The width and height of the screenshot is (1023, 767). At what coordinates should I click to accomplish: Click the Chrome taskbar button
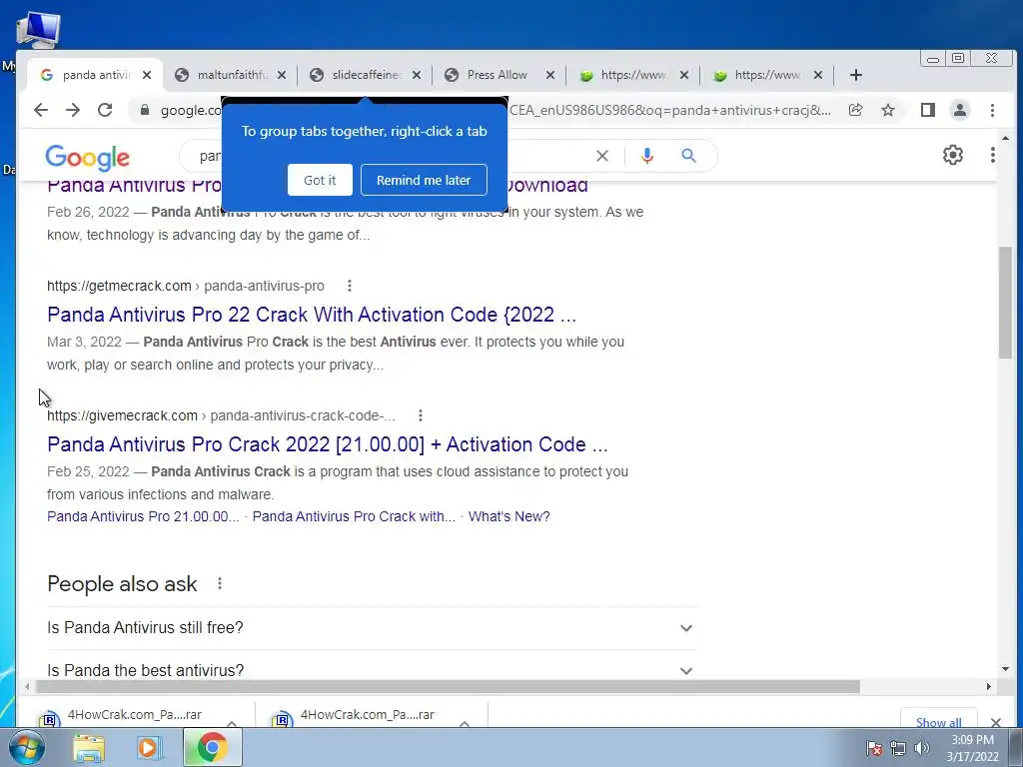[x=212, y=747]
